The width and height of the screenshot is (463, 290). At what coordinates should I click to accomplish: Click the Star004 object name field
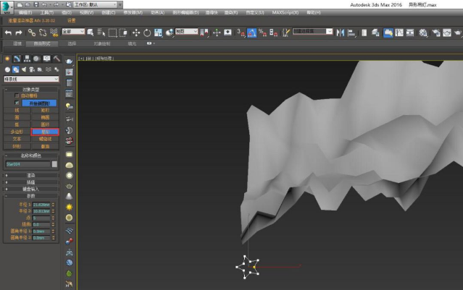27,164
